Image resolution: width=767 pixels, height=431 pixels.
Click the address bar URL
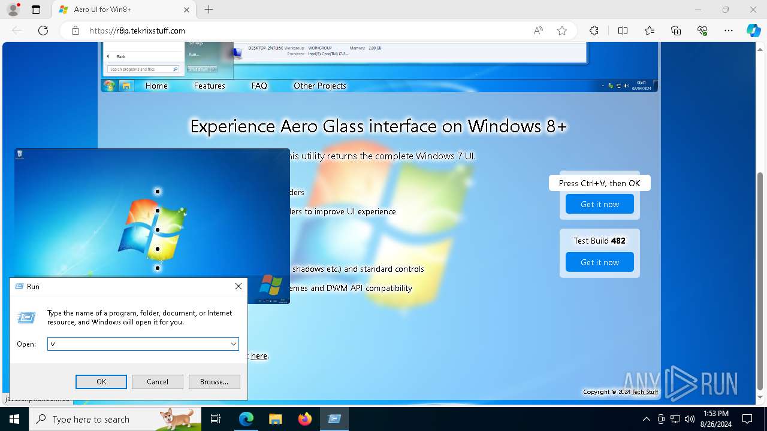coord(137,31)
